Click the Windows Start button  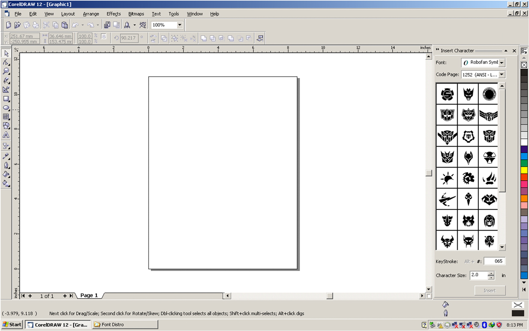coord(12,324)
